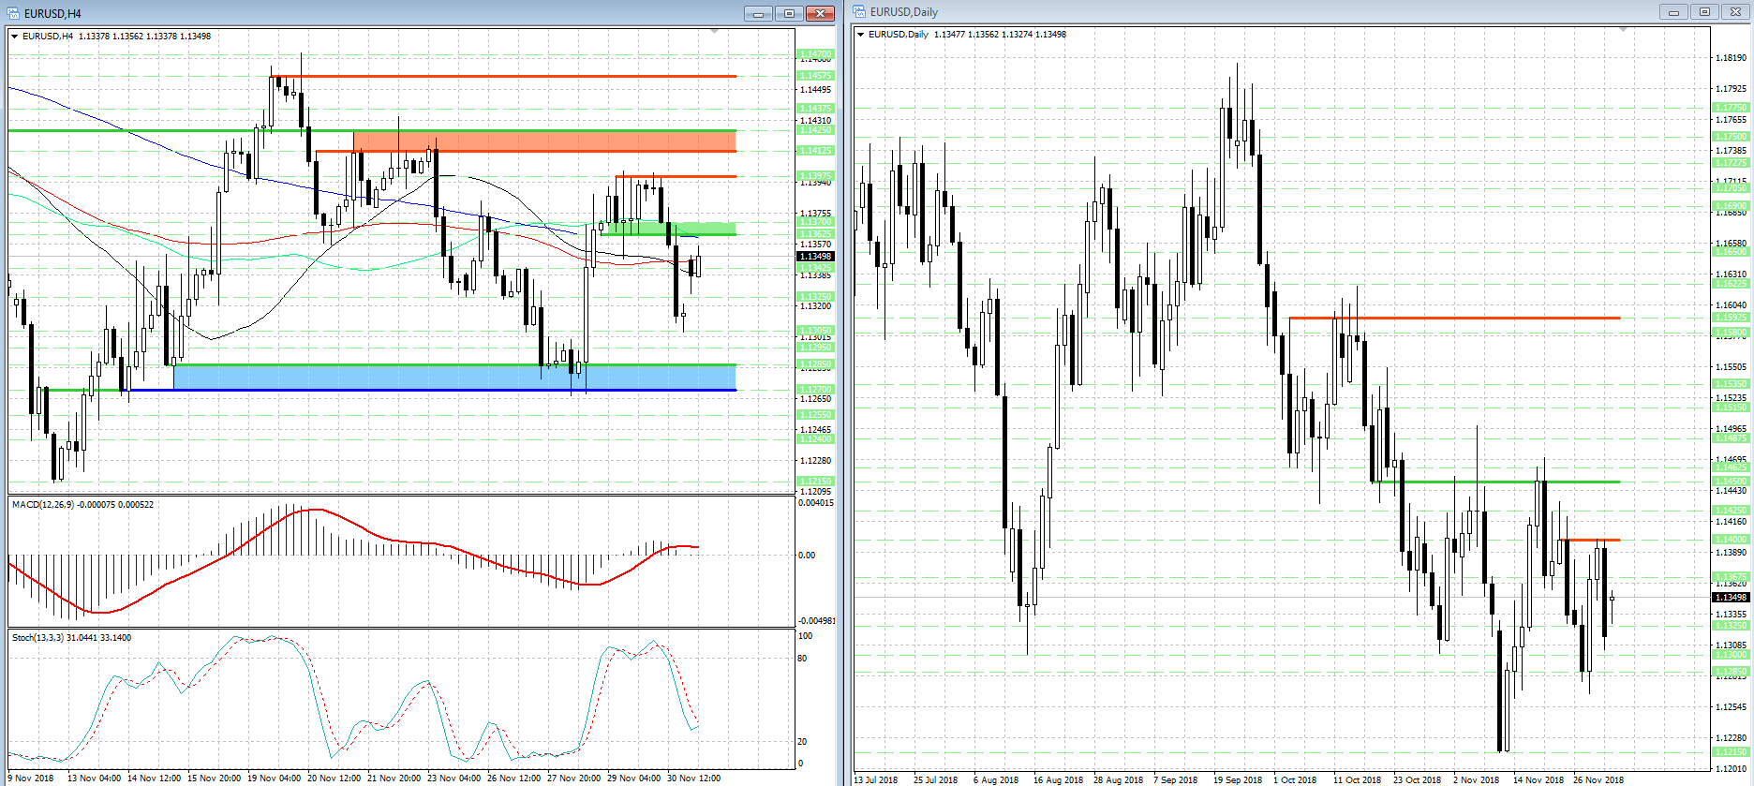The height and width of the screenshot is (786, 1754).
Task: Click the EURUSD,Daily title bar text
Action: pyautogui.click(x=904, y=12)
